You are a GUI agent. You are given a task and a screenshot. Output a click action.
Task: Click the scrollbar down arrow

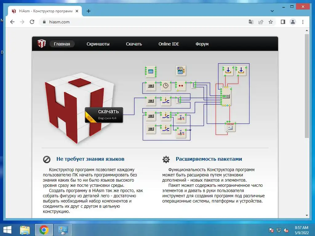pyautogui.click(x=307, y=215)
